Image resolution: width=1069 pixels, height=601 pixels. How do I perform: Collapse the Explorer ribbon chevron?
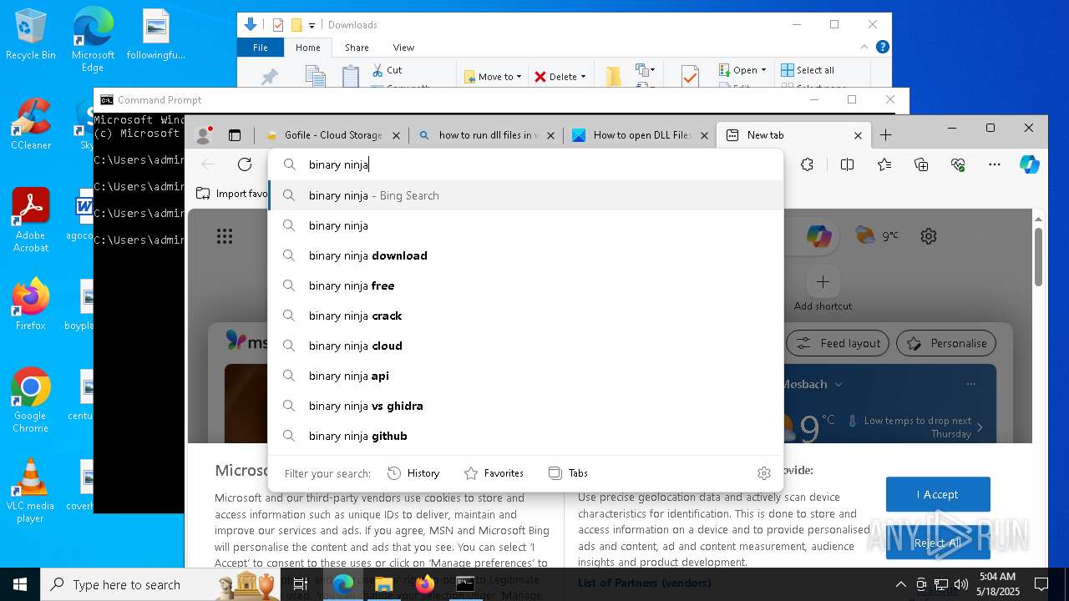pyautogui.click(x=864, y=48)
